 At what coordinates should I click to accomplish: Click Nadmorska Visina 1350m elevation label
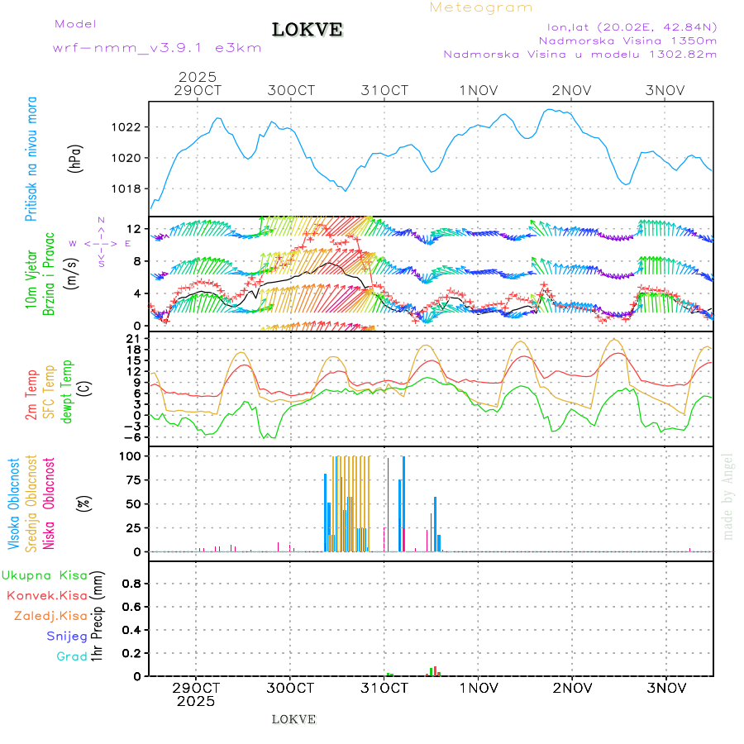tap(627, 40)
